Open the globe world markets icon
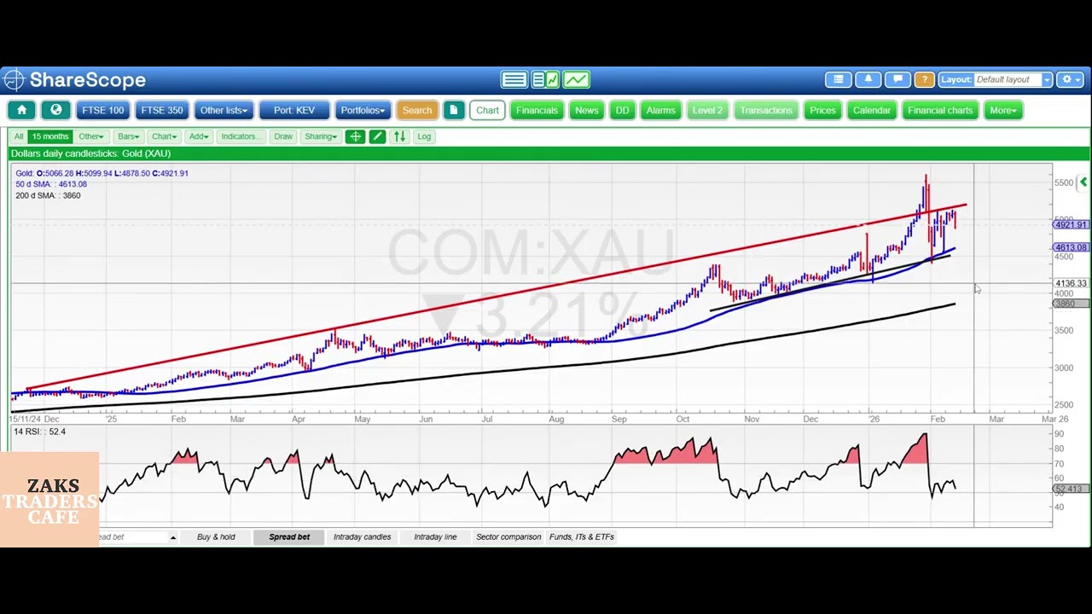Viewport: 1092px width, 614px height. pyautogui.click(x=56, y=110)
